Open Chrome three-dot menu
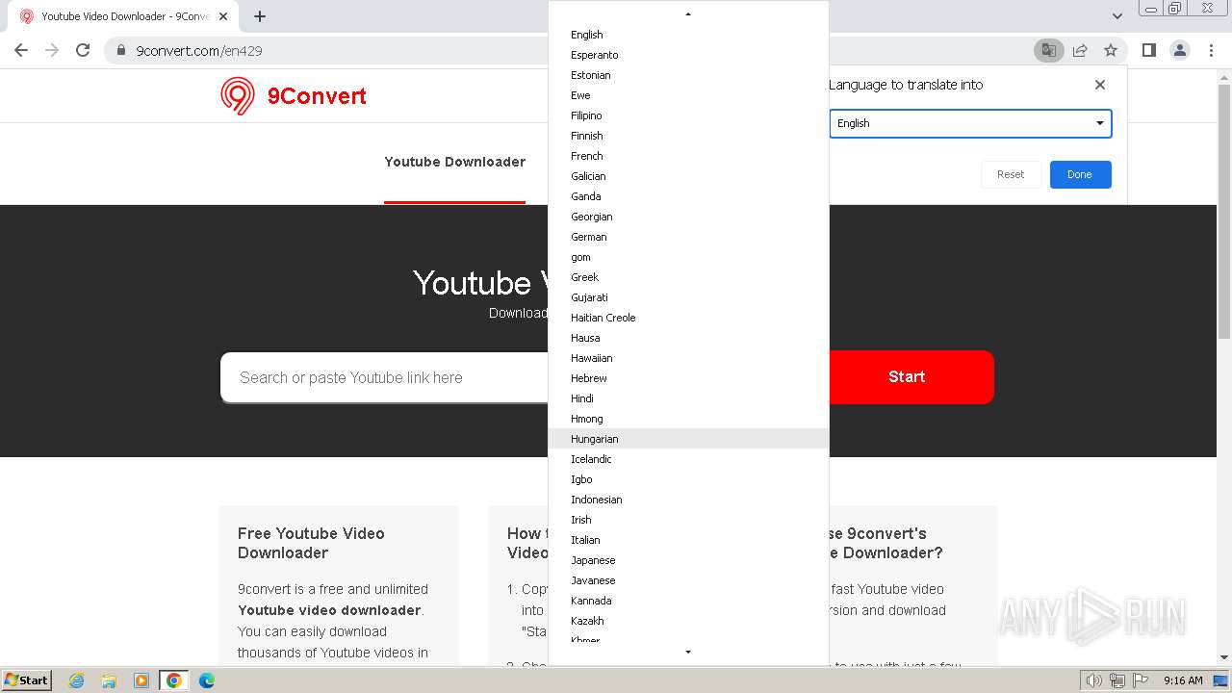The width and height of the screenshot is (1232, 693). pyautogui.click(x=1211, y=50)
